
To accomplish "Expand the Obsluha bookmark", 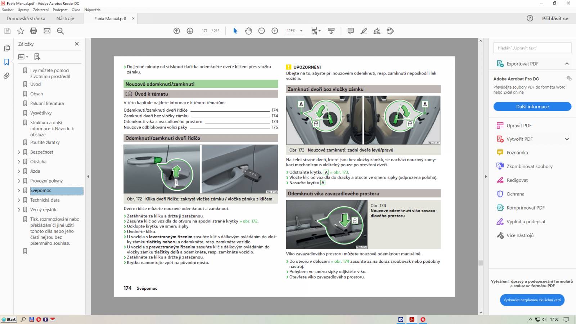I will click(19, 162).
